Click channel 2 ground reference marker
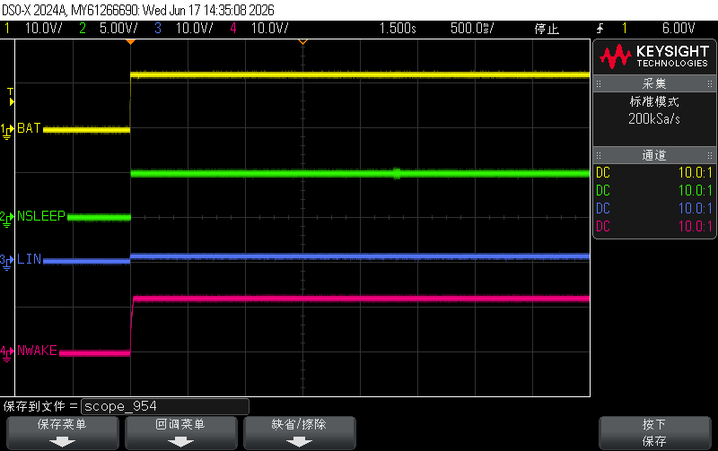This screenshot has height=451, width=718. click(x=7, y=219)
